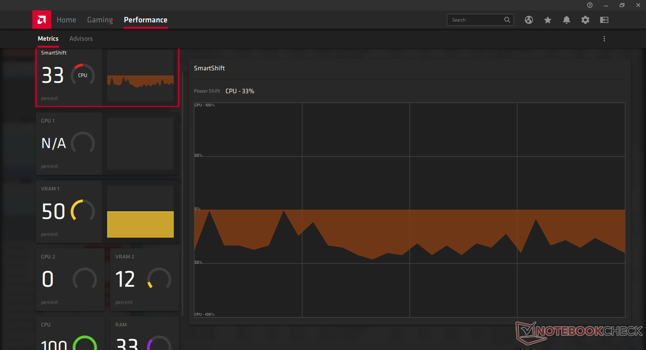This screenshot has height=350, width=646.
Task: Select the VRAM 2 metric card
Action: tap(145, 280)
